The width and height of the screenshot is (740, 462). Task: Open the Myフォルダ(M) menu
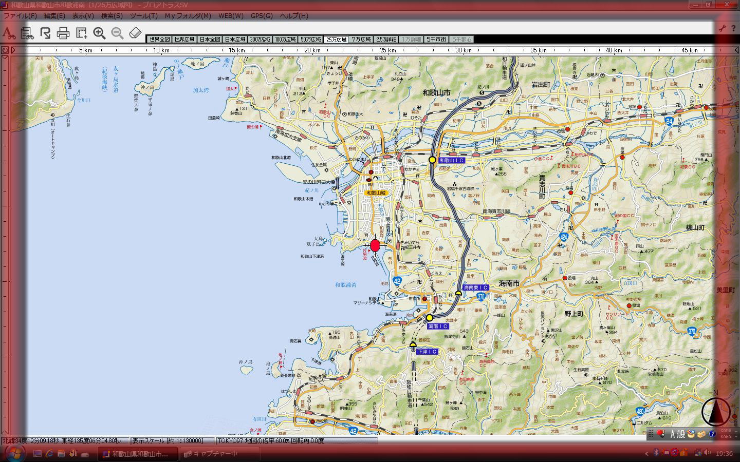tap(188, 16)
